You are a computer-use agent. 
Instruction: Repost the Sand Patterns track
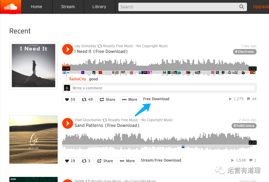point(86,161)
